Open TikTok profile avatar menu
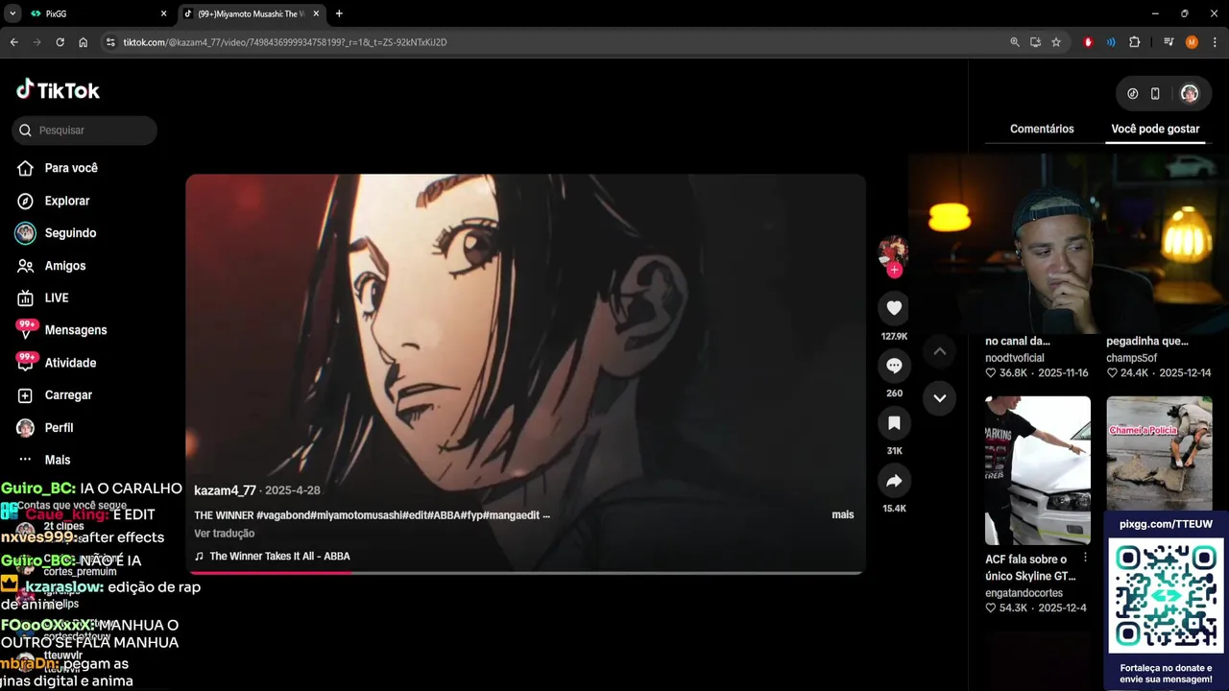 coord(1190,94)
